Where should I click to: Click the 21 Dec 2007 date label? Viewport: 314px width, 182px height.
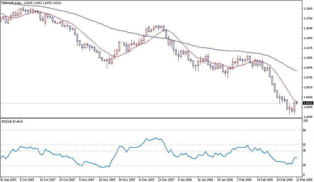pyautogui.click(x=166, y=180)
